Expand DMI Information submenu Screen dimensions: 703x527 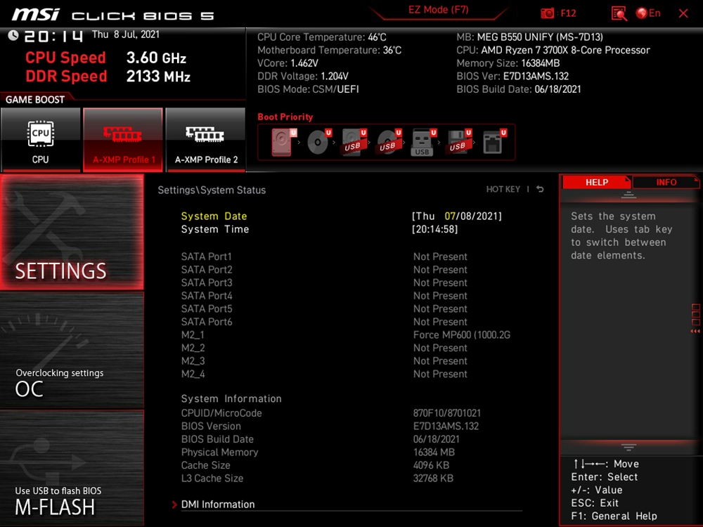tap(218, 505)
